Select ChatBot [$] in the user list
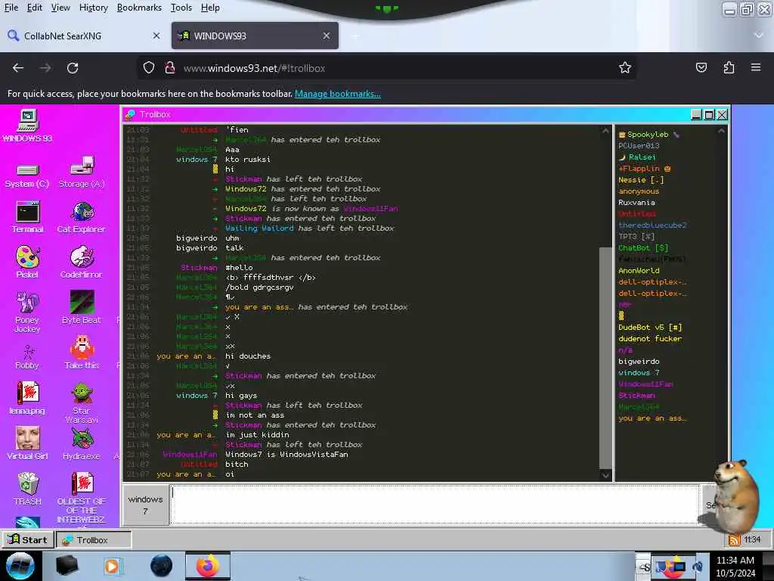 pyautogui.click(x=643, y=248)
